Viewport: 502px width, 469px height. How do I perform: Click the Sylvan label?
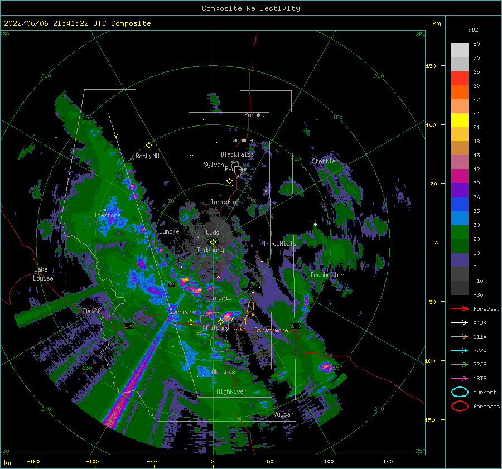(214, 165)
